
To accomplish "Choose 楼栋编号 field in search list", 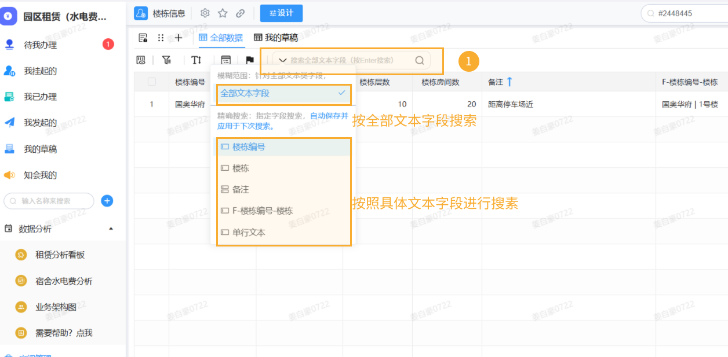I will [283, 147].
